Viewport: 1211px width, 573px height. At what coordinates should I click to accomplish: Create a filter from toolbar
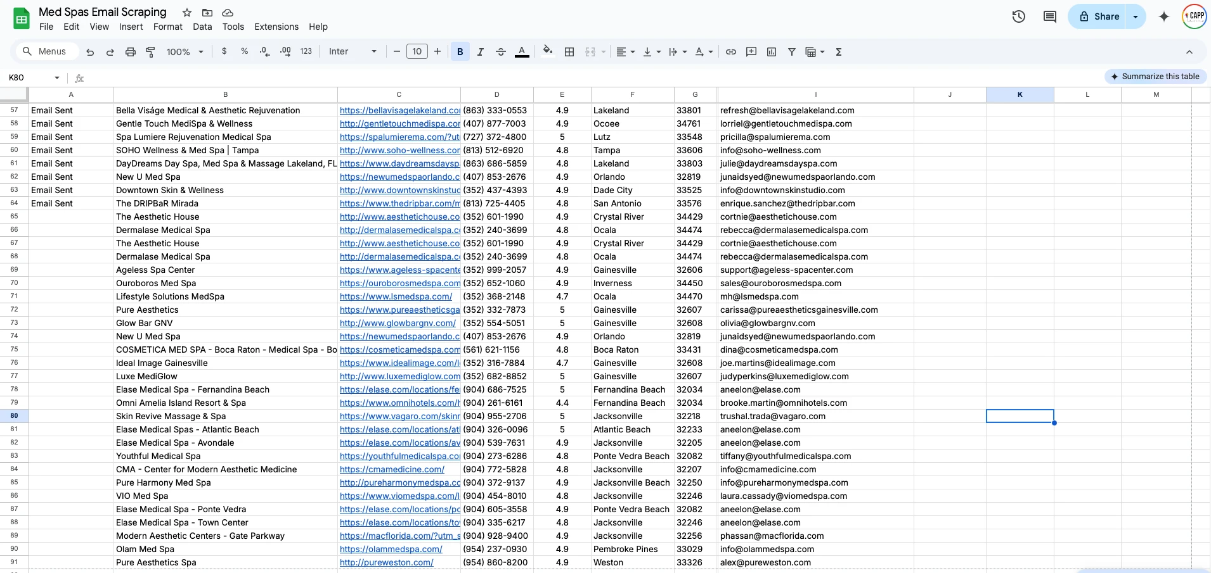point(792,52)
